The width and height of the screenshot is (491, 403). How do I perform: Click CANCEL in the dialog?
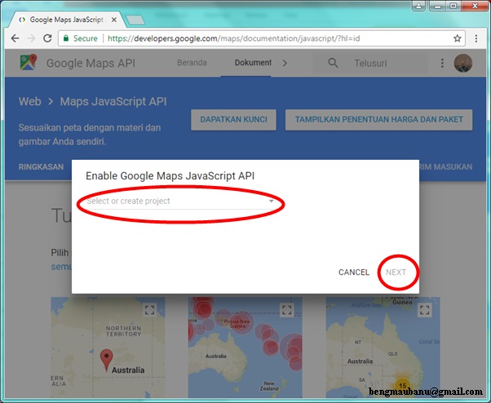(x=354, y=272)
